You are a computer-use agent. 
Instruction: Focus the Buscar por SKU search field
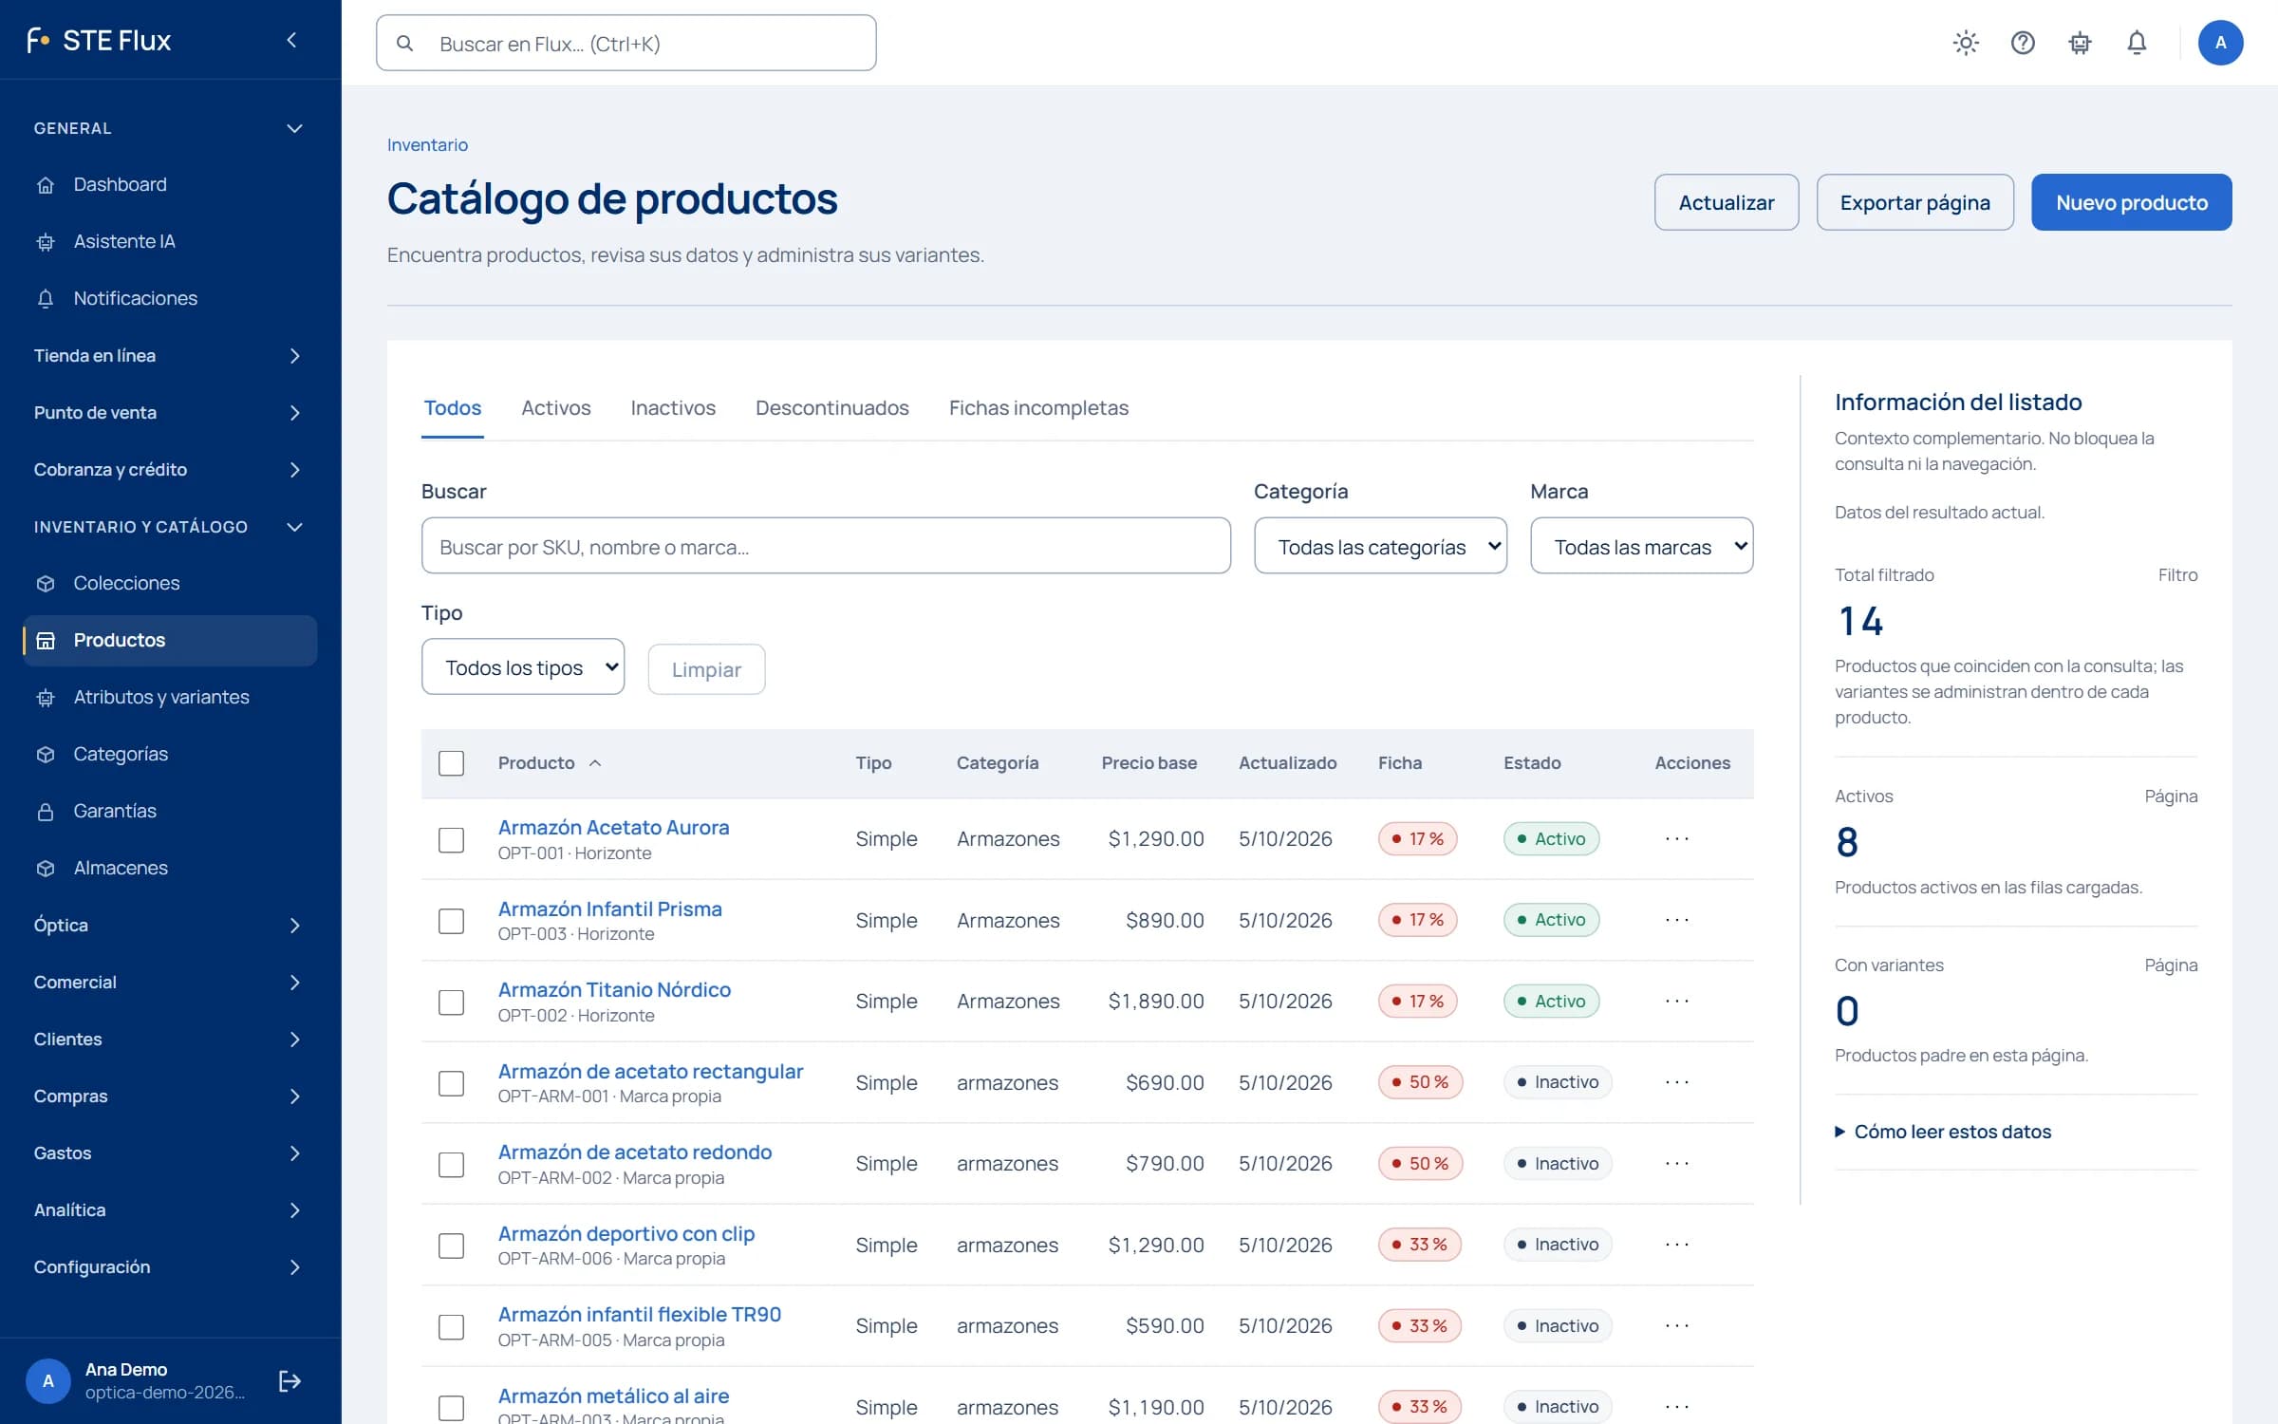point(826,546)
